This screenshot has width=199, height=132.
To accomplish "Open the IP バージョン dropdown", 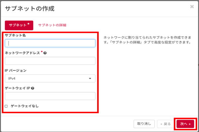I will click(x=50, y=79).
